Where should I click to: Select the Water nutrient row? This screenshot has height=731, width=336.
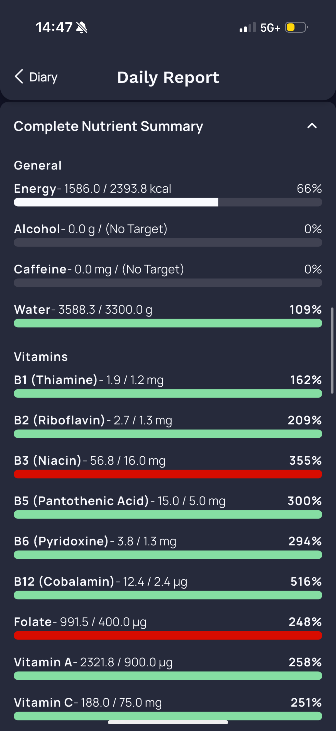click(168, 315)
